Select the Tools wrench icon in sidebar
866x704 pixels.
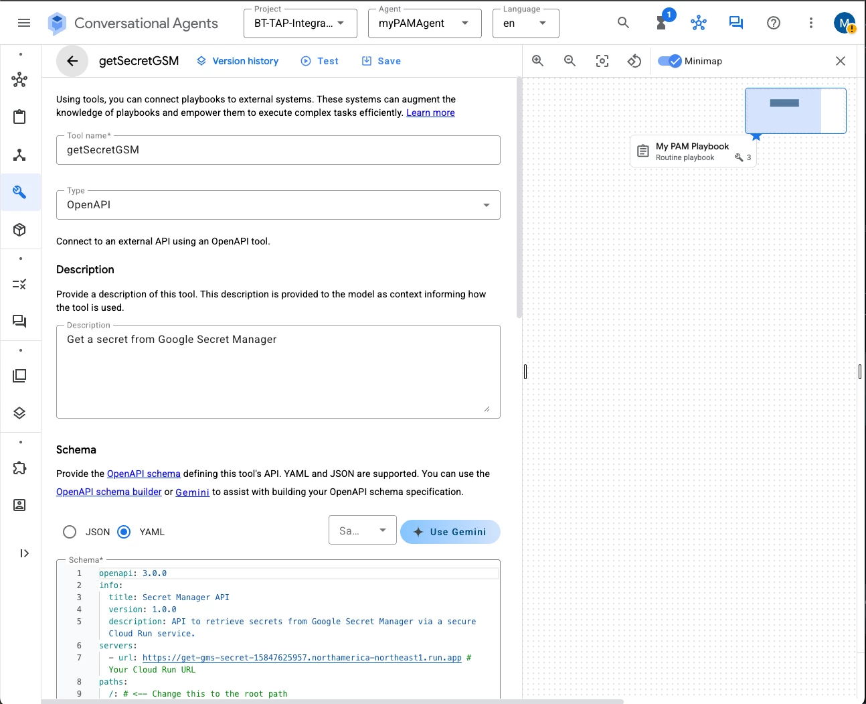coord(19,192)
